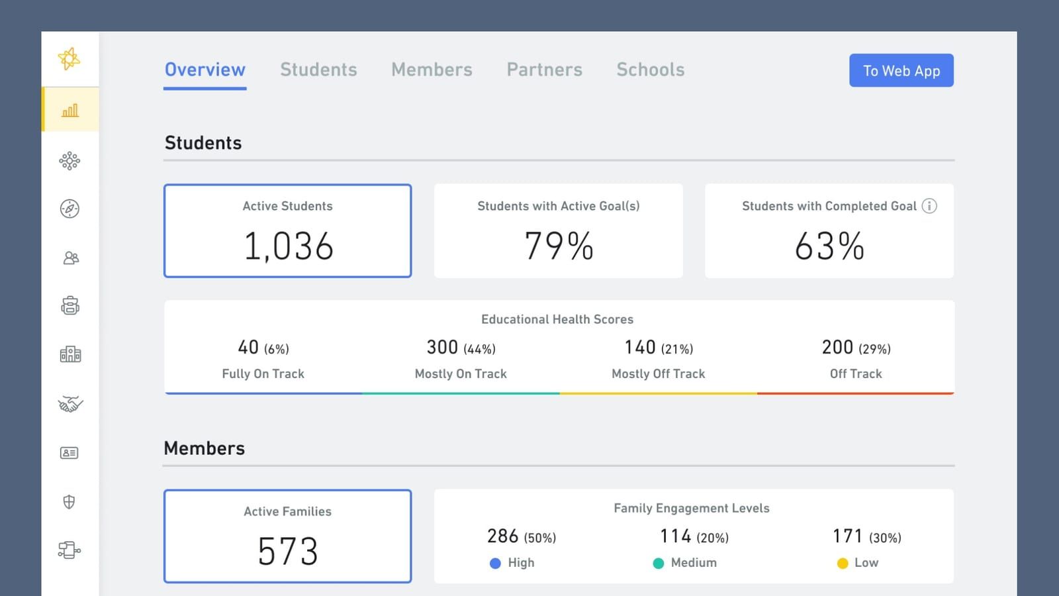Image resolution: width=1059 pixels, height=596 pixels.
Task: Select the app logo at the sidebar top
Action: coord(69,60)
